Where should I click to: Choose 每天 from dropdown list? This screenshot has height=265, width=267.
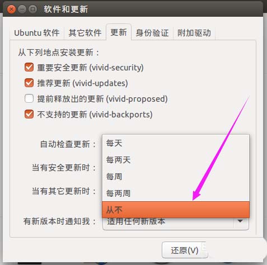point(176,143)
